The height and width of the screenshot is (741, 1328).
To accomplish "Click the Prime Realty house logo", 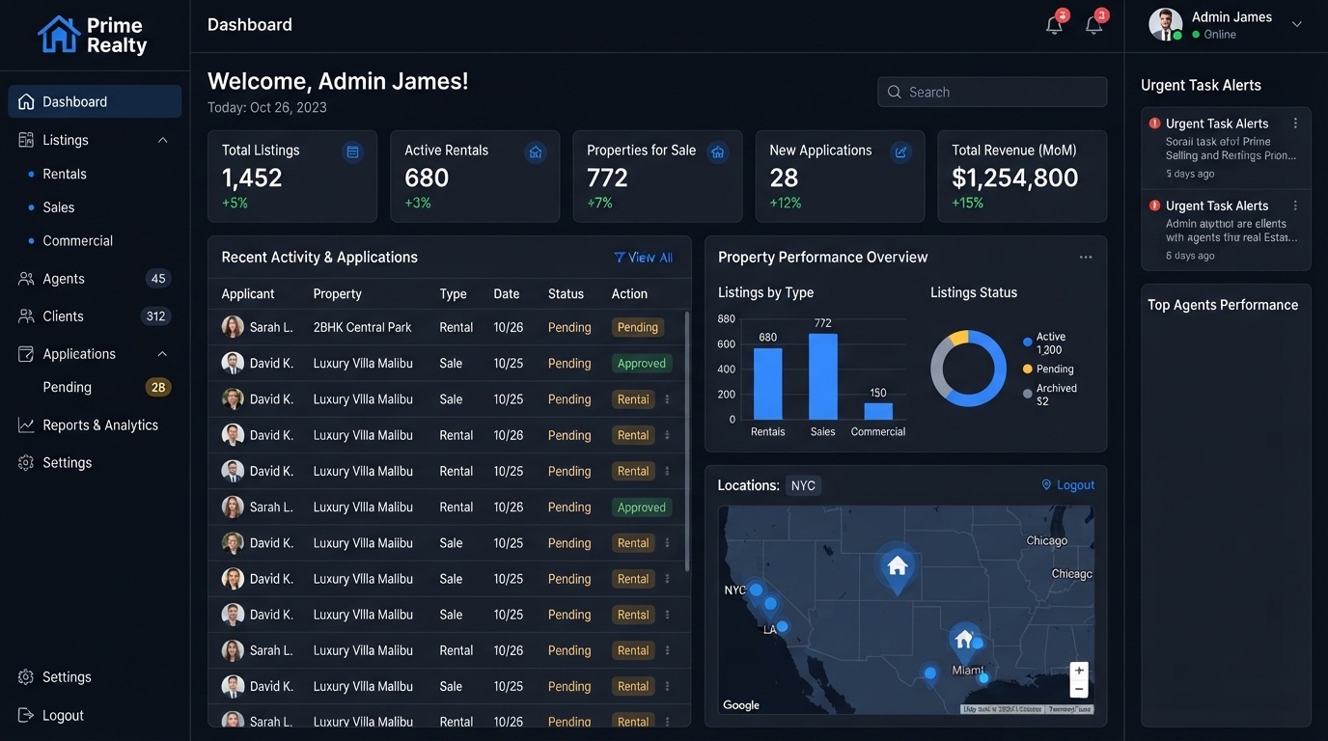I will click(59, 34).
